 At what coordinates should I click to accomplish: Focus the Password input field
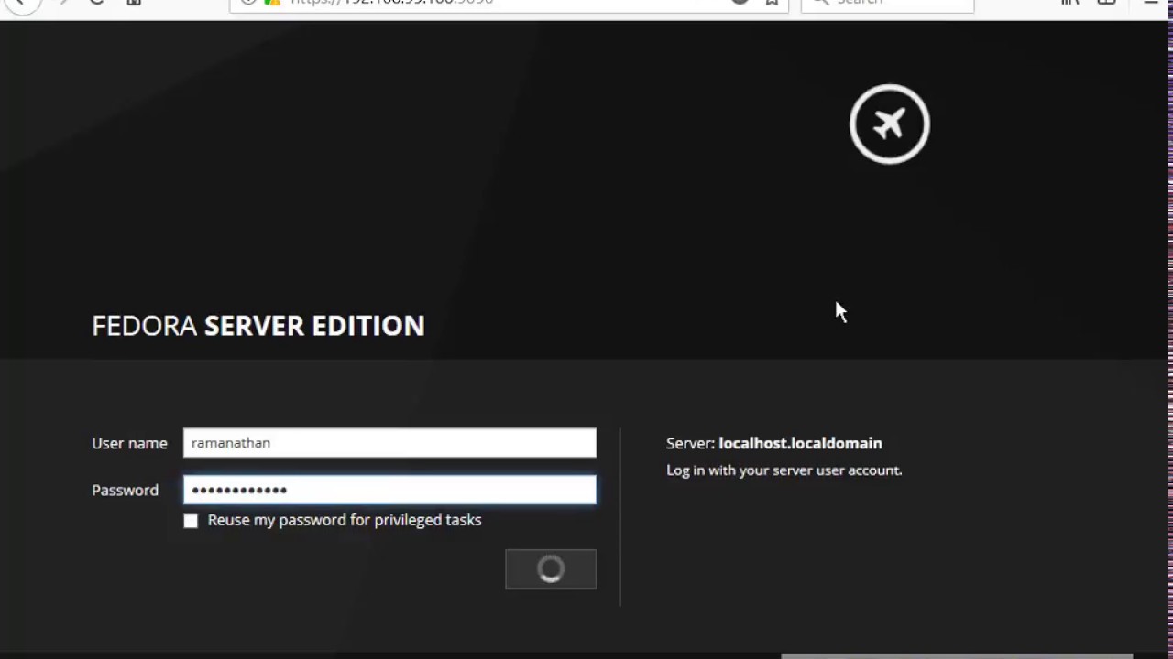[389, 490]
